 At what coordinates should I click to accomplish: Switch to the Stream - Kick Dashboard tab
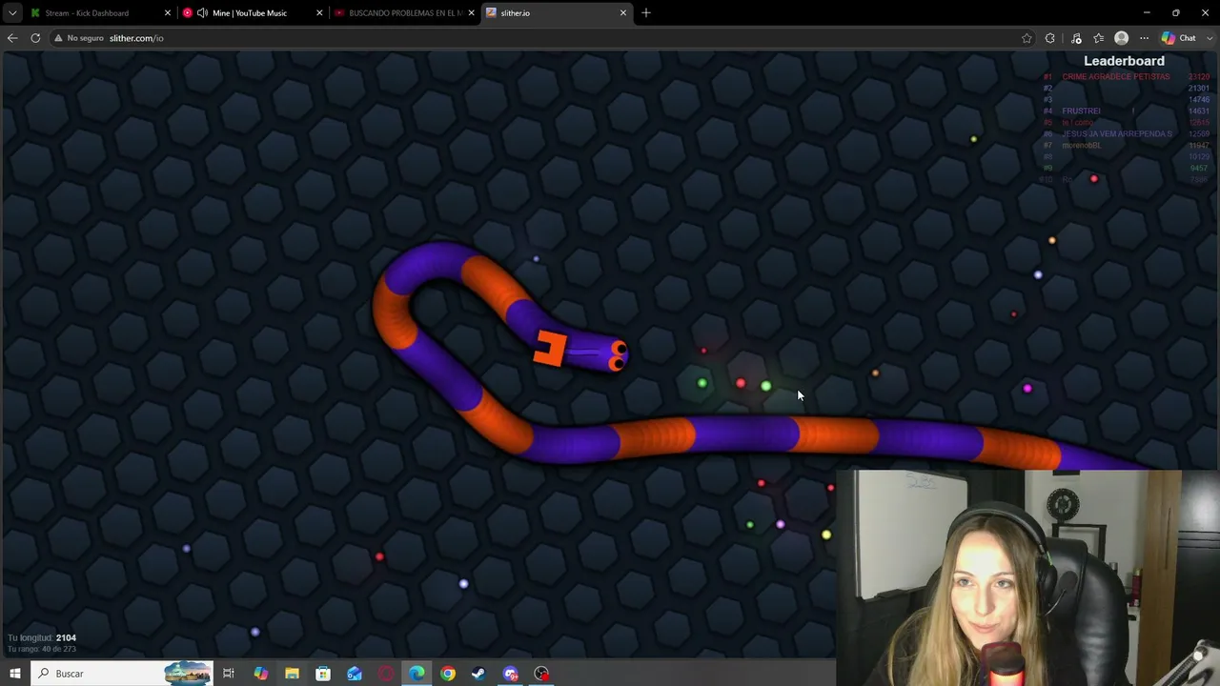click(86, 12)
